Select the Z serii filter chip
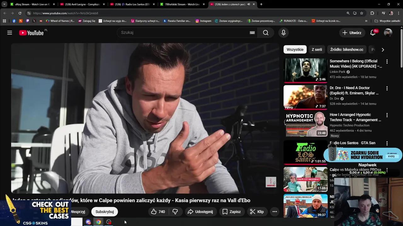This screenshot has width=403, height=226. point(316,49)
